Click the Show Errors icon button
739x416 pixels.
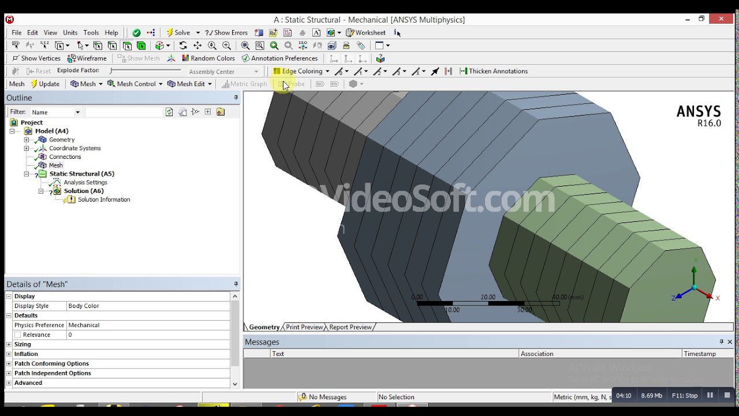tap(226, 33)
